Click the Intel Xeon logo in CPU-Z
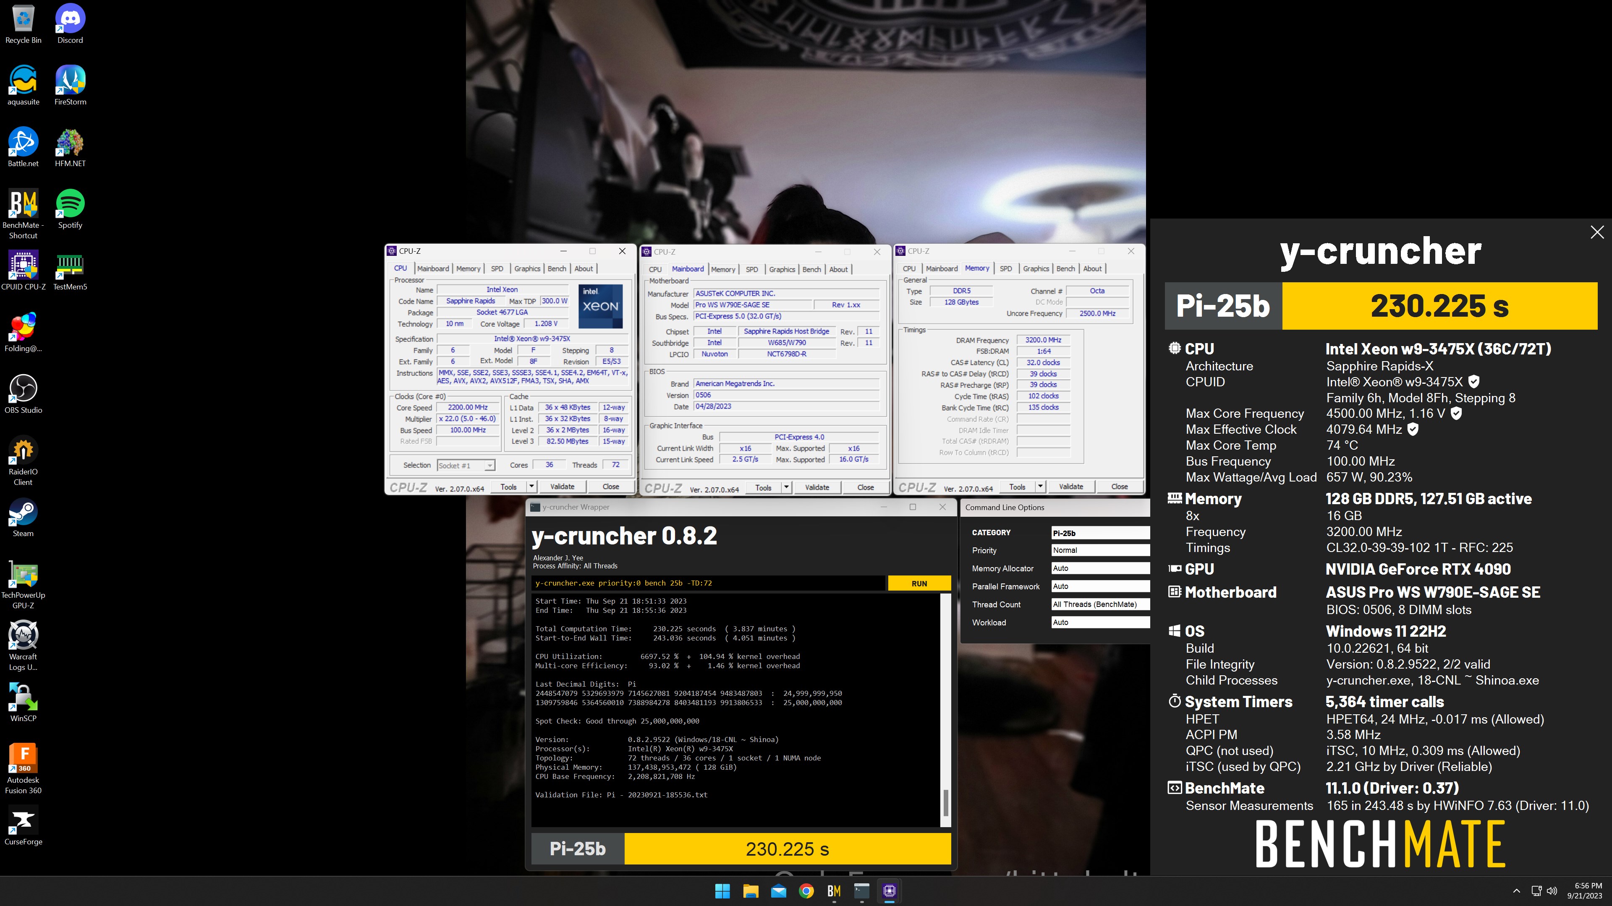This screenshot has width=1612, height=906. tap(600, 306)
